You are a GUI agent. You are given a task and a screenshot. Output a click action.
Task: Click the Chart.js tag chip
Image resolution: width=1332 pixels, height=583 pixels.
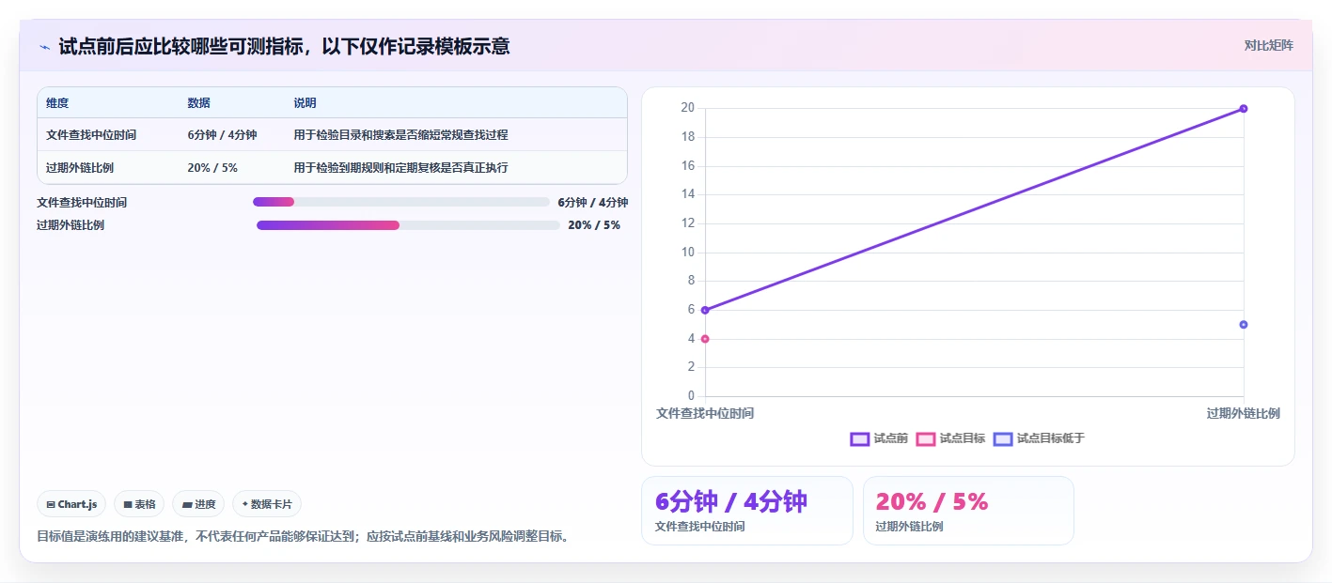71,504
